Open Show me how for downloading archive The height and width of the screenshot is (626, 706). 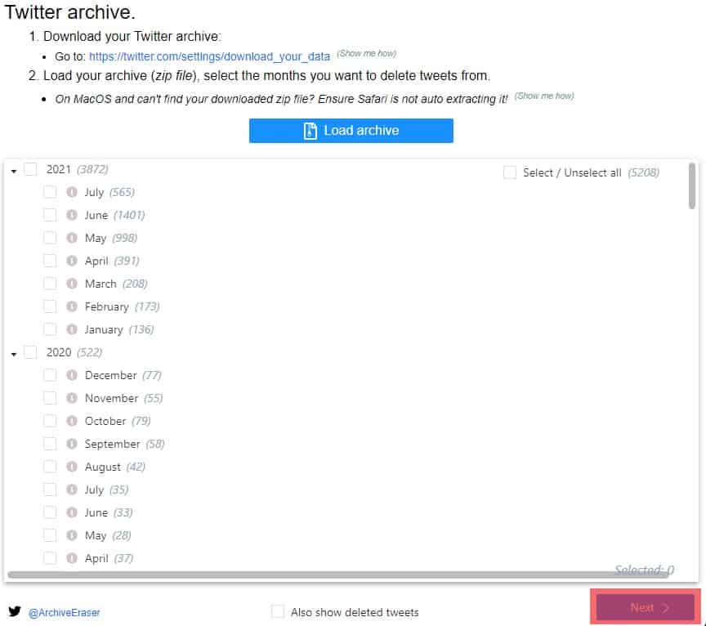(367, 54)
